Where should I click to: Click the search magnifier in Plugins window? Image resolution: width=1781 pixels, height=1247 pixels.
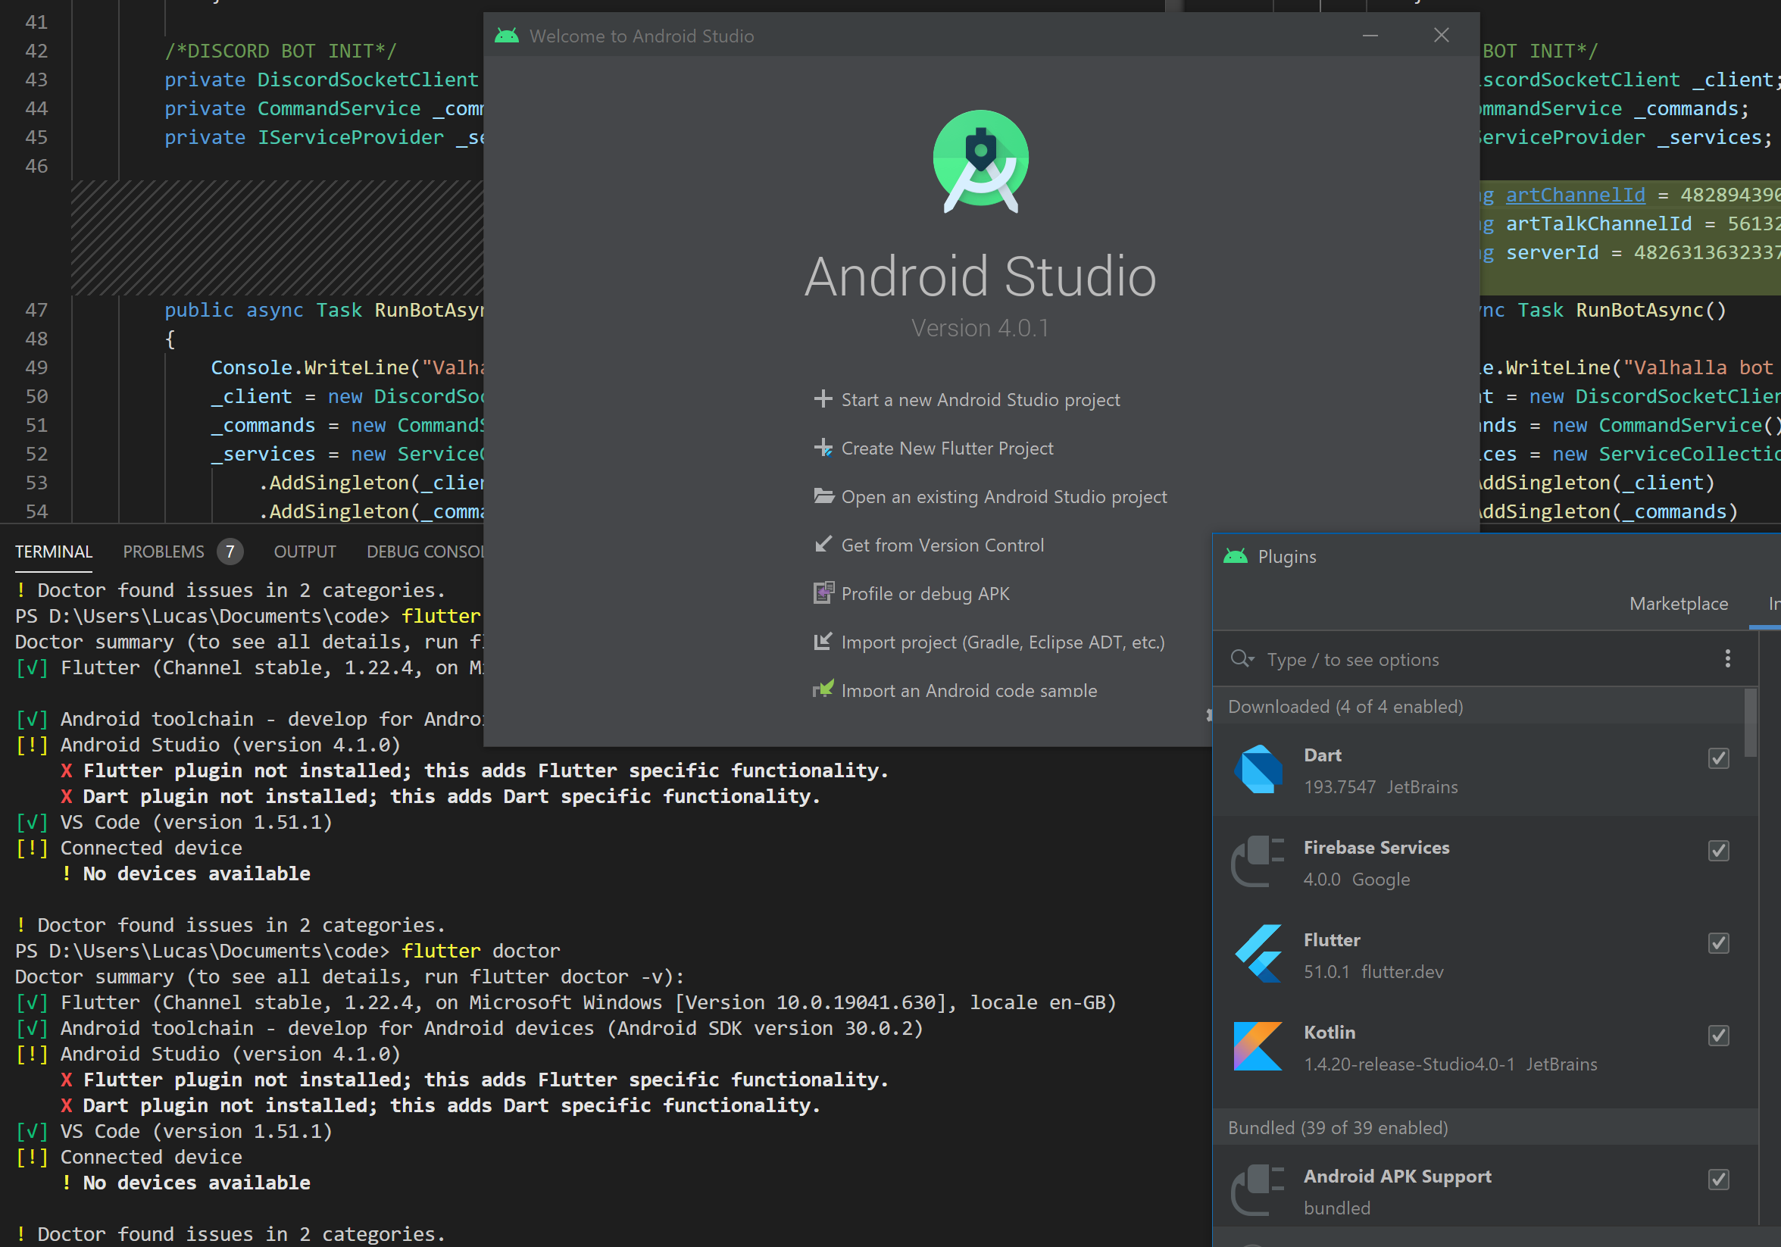coord(1242,659)
